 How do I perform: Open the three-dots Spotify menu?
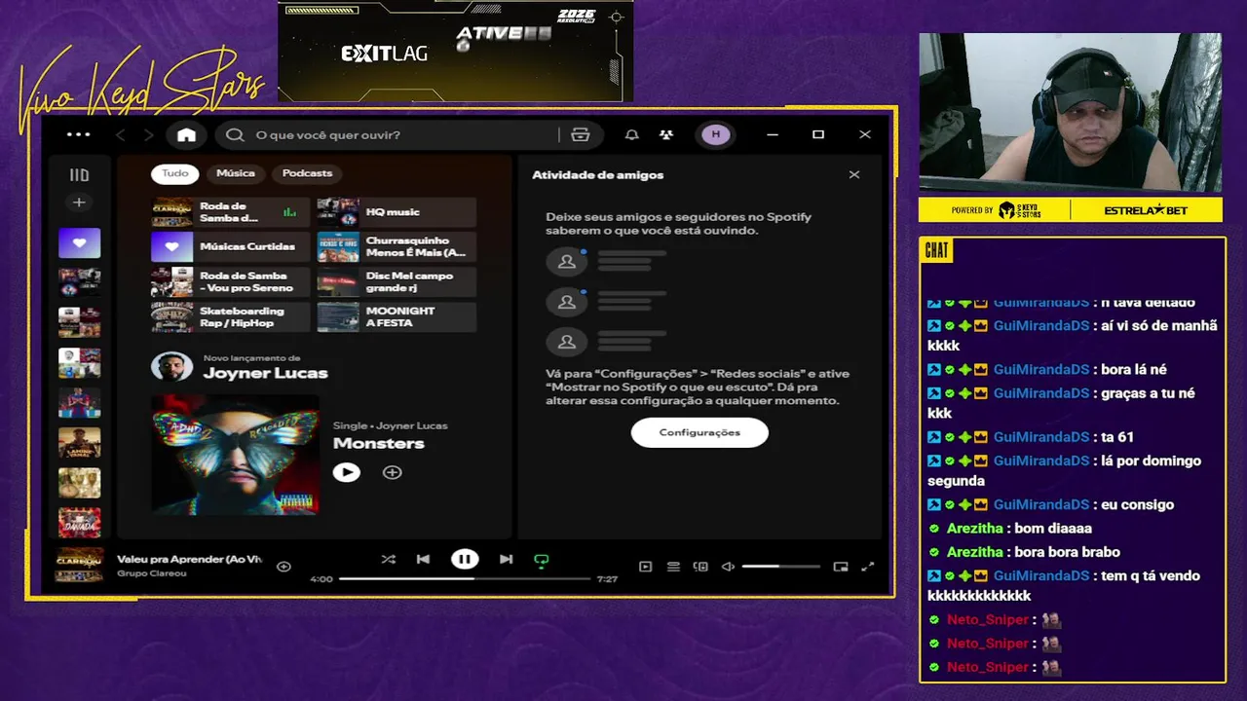point(78,134)
